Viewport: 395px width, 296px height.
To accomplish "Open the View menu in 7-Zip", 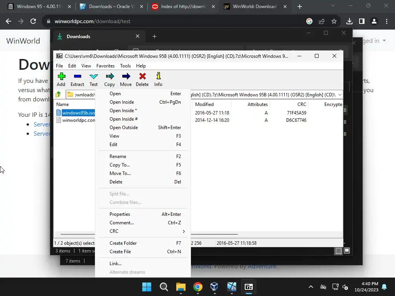I will click(86, 66).
